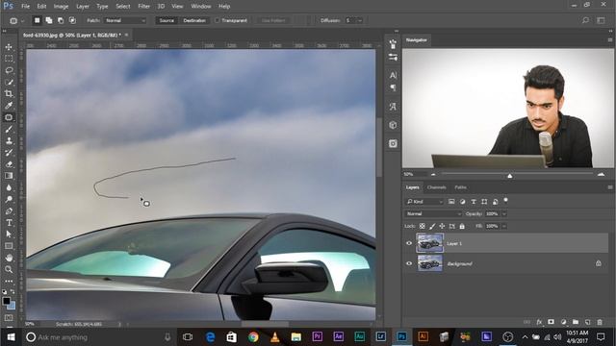Open the Filter menu
This screenshot has height=346, width=616.
(x=143, y=7)
